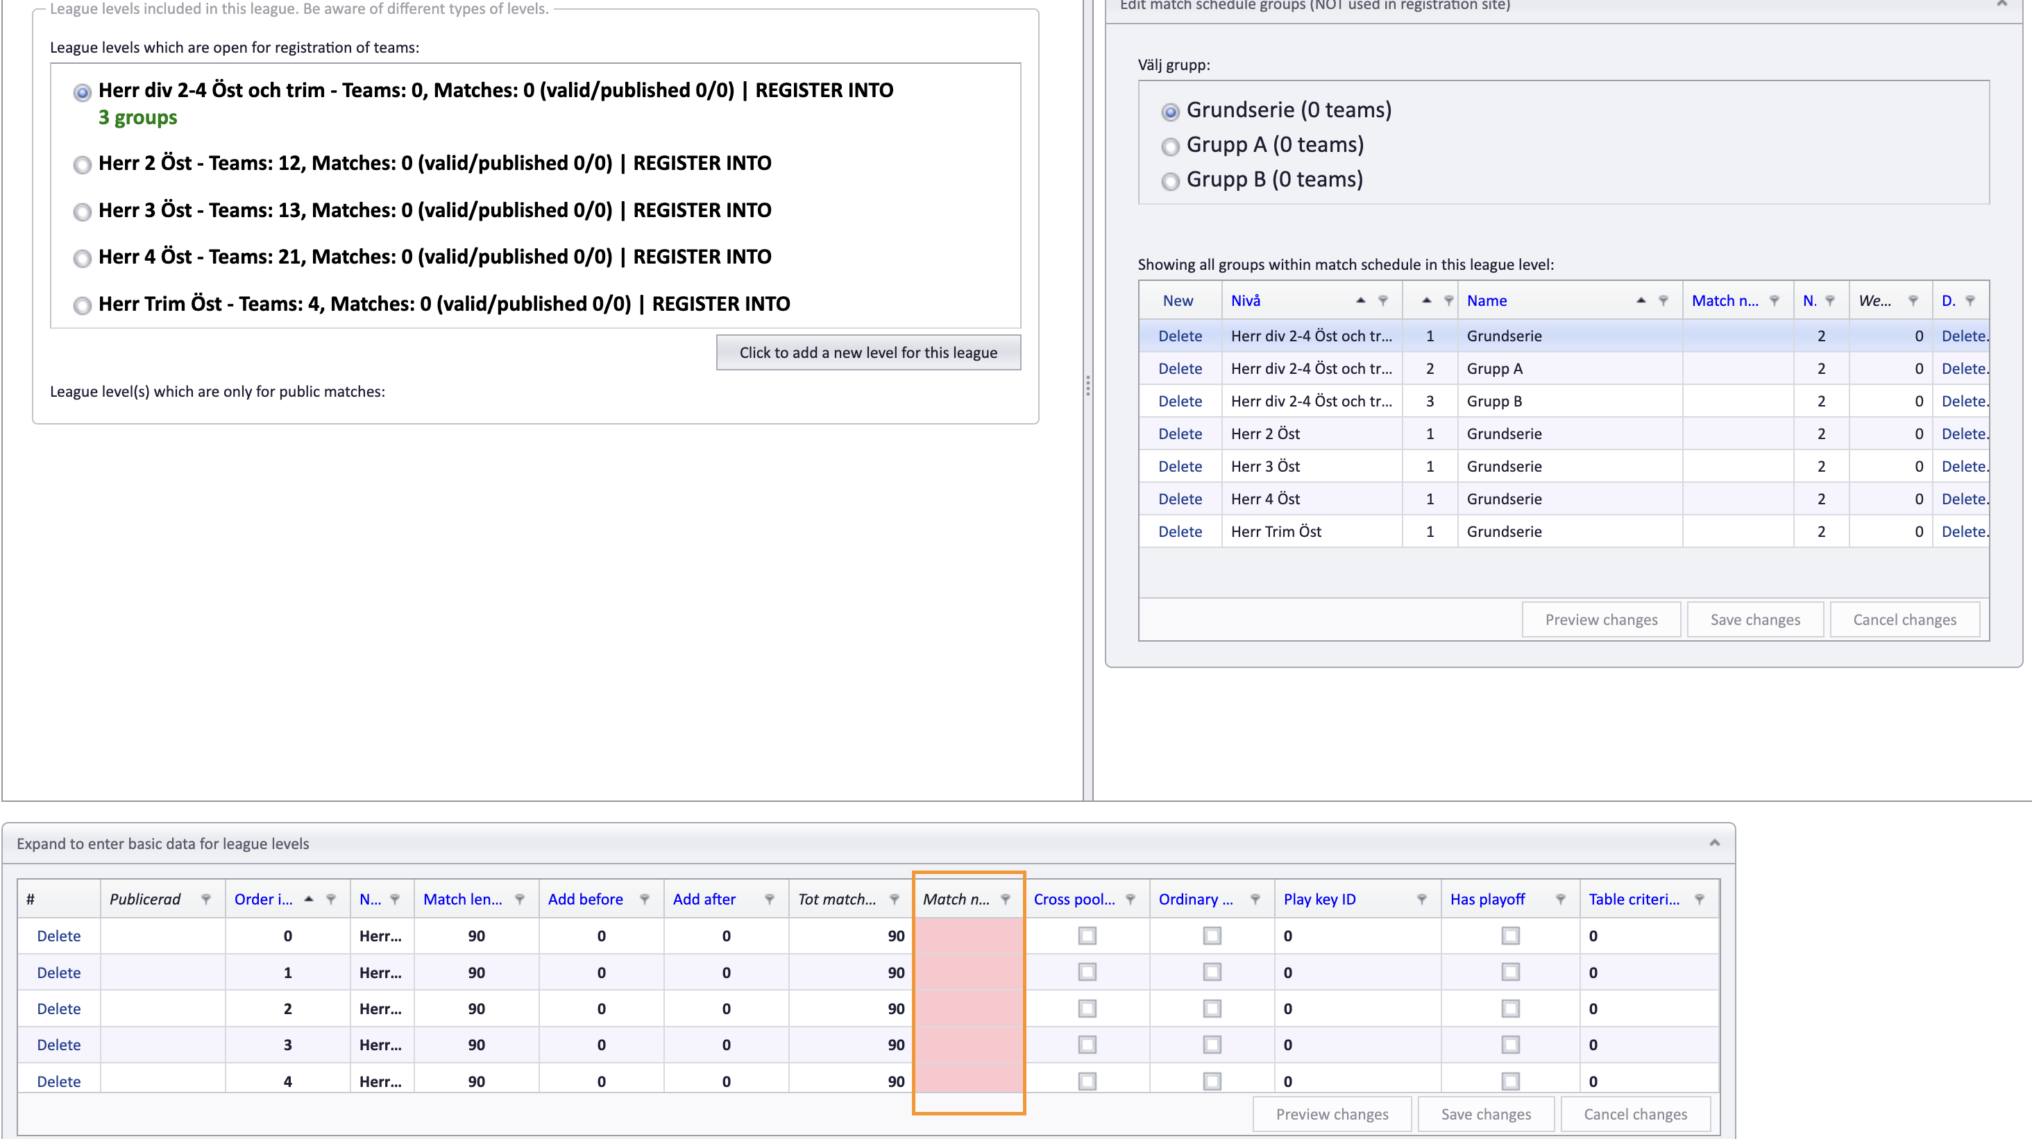Screen dimensions: 2032x1139
Task: Sort groups grid by Match n... header
Action: click(x=1724, y=300)
